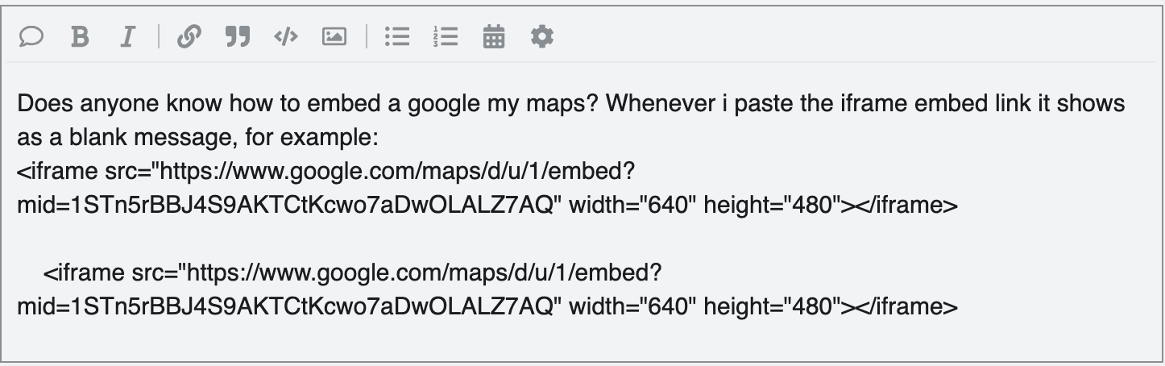This screenshot has height=366, width=1165.
Task: Insert a date with the calendar icon
Action: [x=494, y=37]
